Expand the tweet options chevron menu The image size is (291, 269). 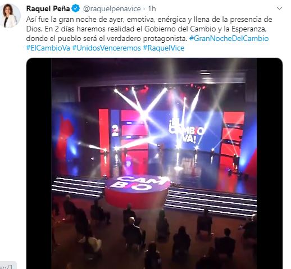tap(279, 8)
